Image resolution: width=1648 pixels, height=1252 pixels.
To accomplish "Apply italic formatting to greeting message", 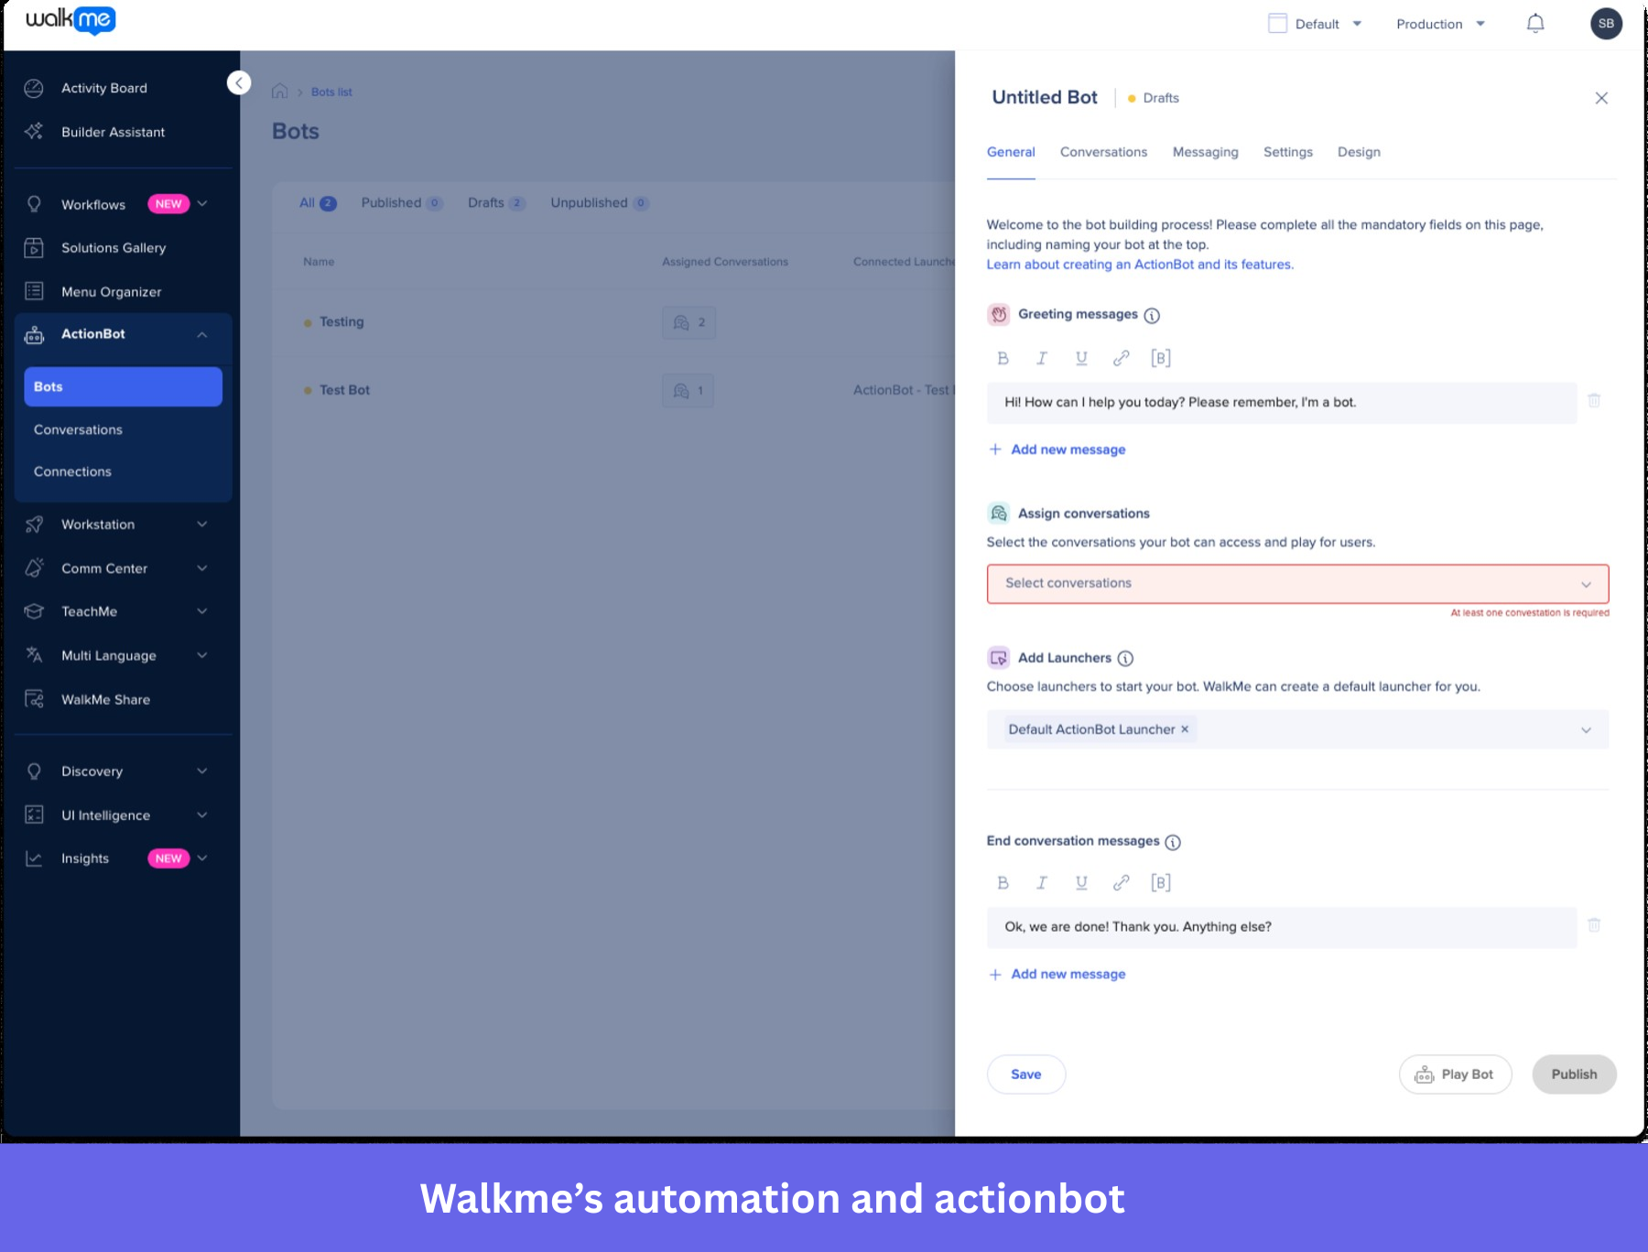I will [x=1042, y=358].
